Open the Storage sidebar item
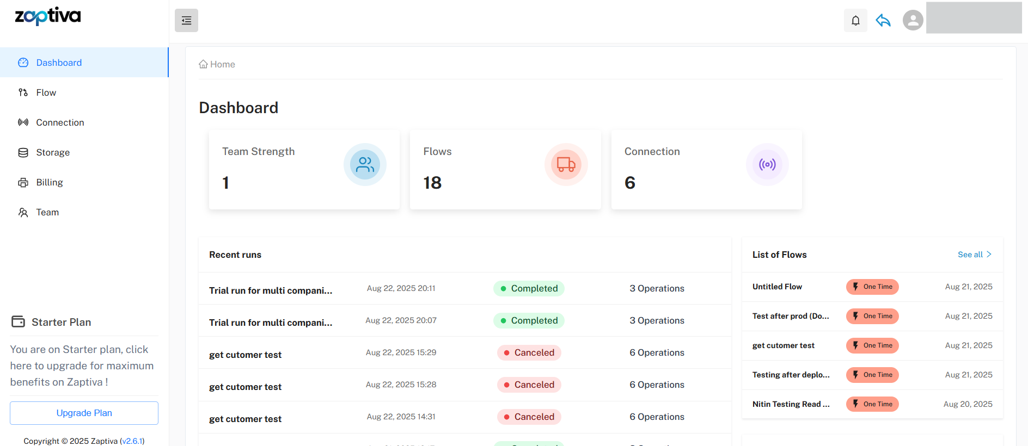 coord(53,152)
